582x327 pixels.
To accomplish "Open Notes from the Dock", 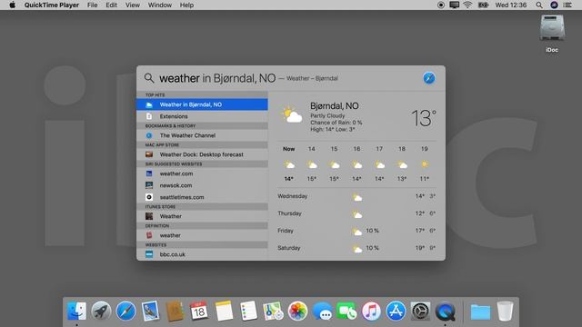I will coord(224,311).
